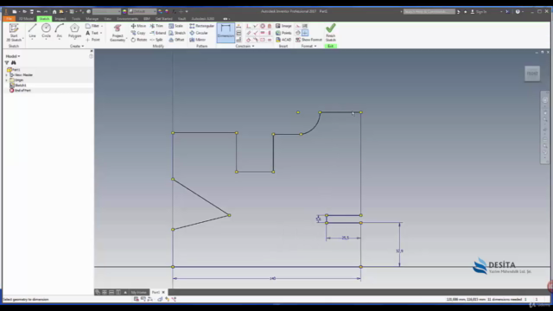Select the Circle sketch tool
This screenshot has height=311, width=553.
(x=46, y=31)
